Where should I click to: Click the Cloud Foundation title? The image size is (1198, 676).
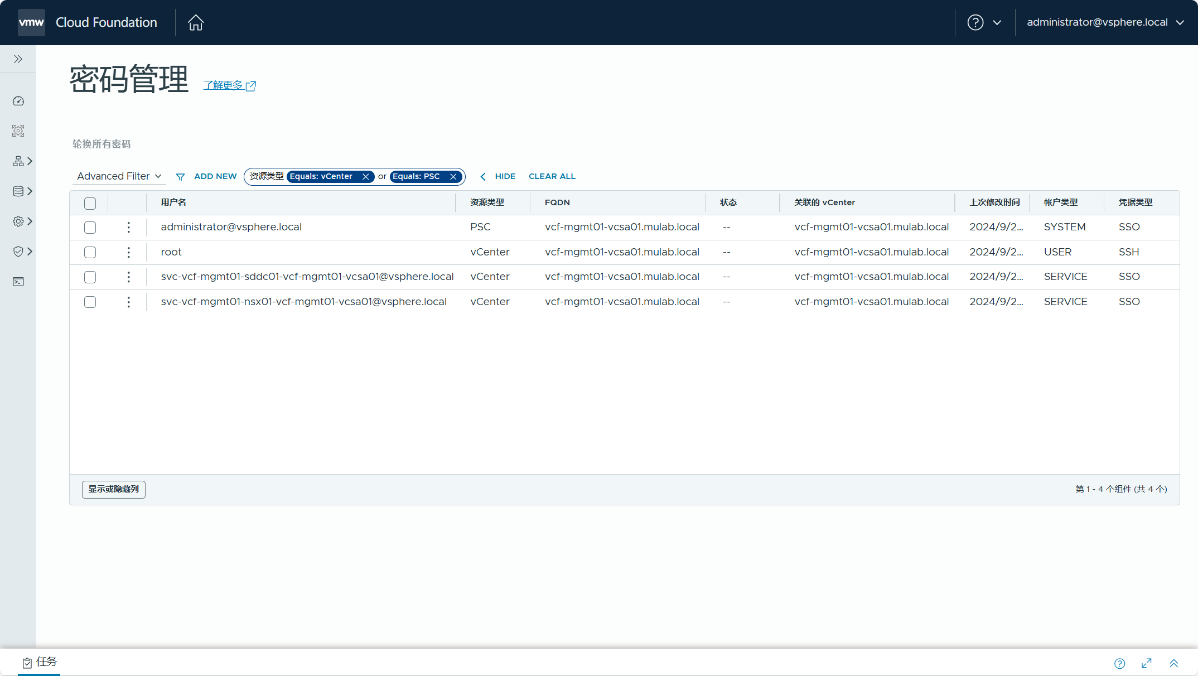[107, 22]
